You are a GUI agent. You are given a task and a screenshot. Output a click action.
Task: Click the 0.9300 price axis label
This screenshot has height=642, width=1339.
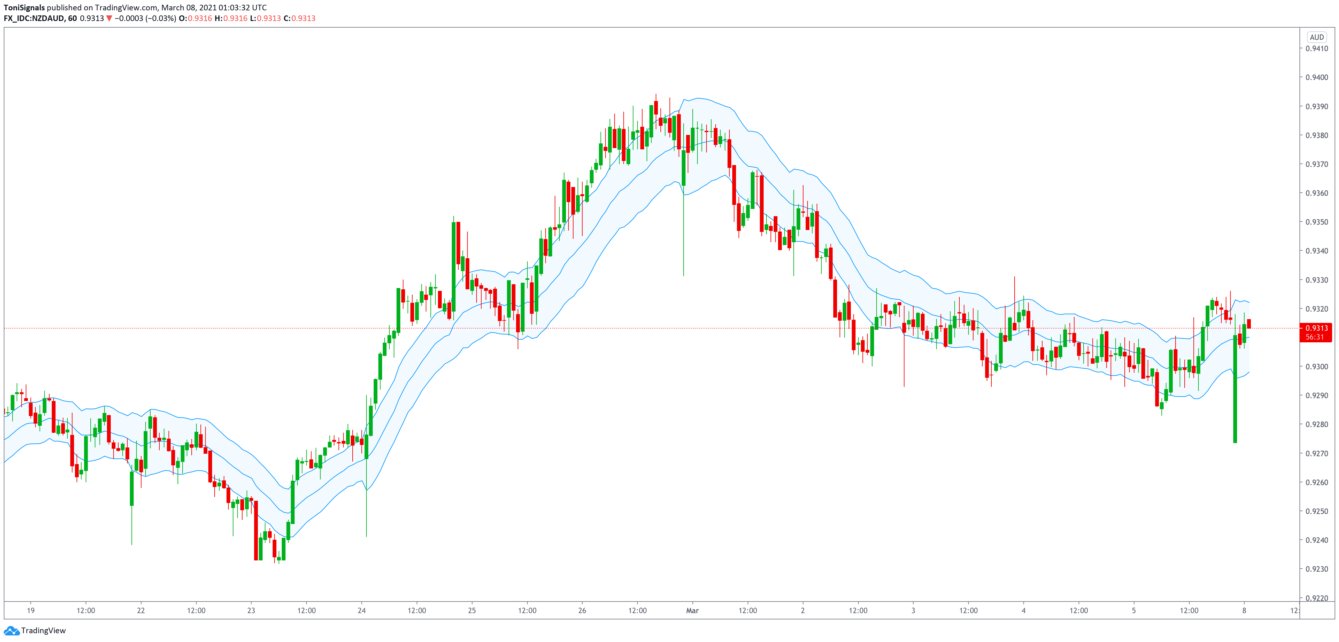(1316, 366)
